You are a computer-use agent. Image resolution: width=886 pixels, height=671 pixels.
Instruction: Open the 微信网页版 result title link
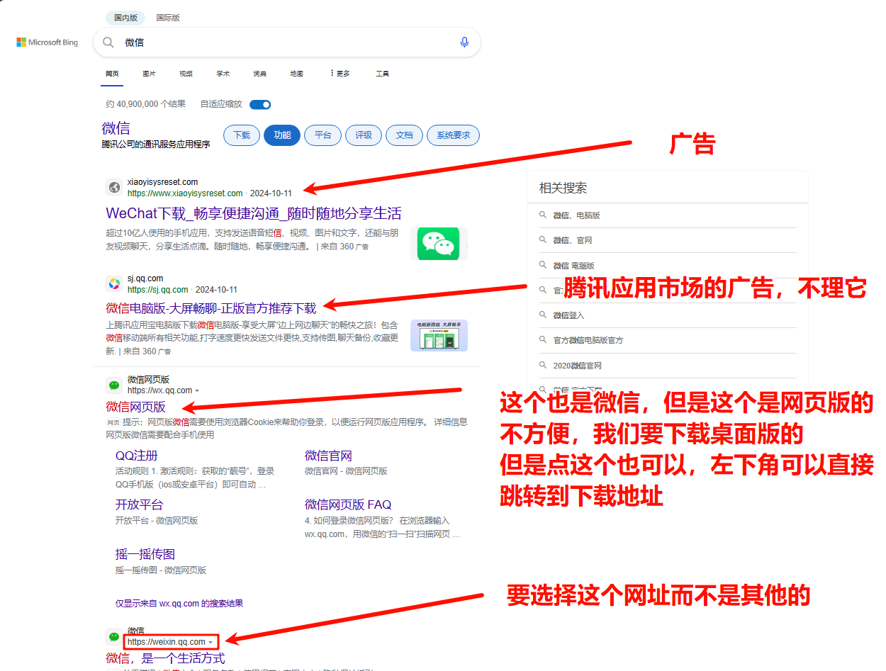135,407
